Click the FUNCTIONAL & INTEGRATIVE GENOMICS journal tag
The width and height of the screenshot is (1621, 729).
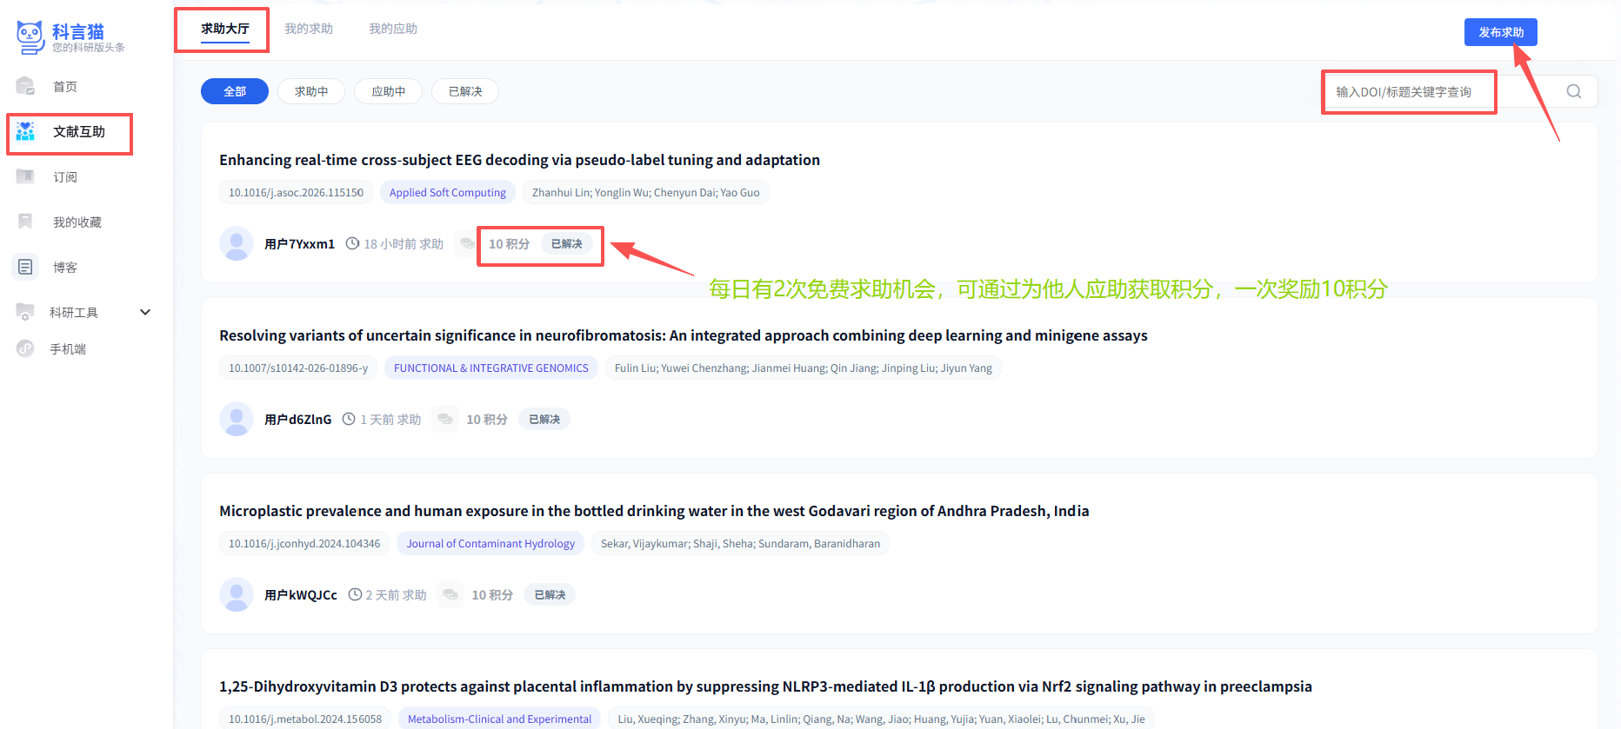[491, 368]
